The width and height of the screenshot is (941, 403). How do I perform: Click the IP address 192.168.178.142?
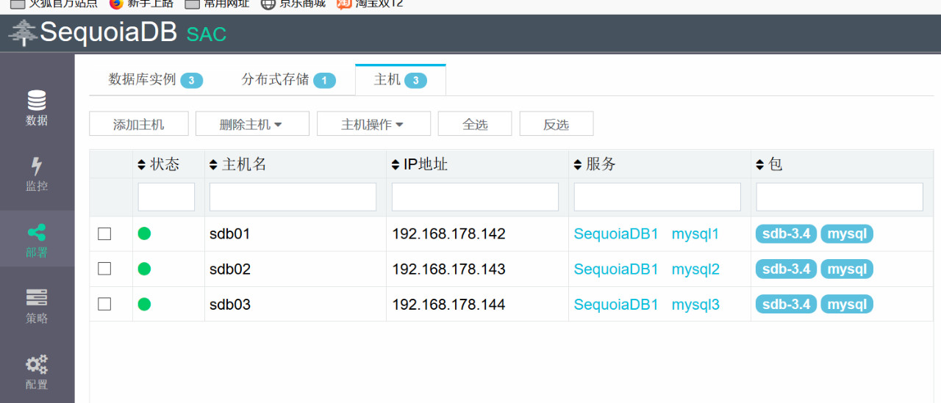(x=448, y=234)
